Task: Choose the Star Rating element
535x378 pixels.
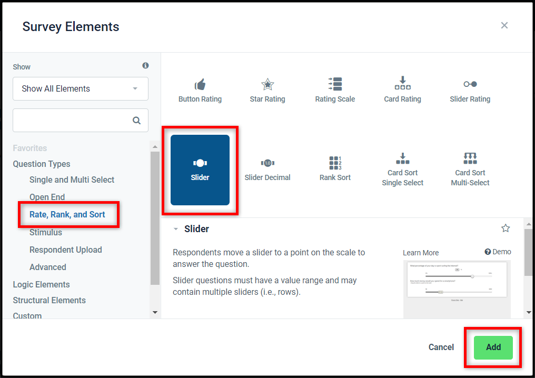Action: [267, 91]
